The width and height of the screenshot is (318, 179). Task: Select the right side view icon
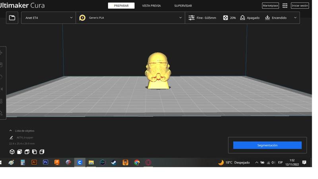[42, 152]
